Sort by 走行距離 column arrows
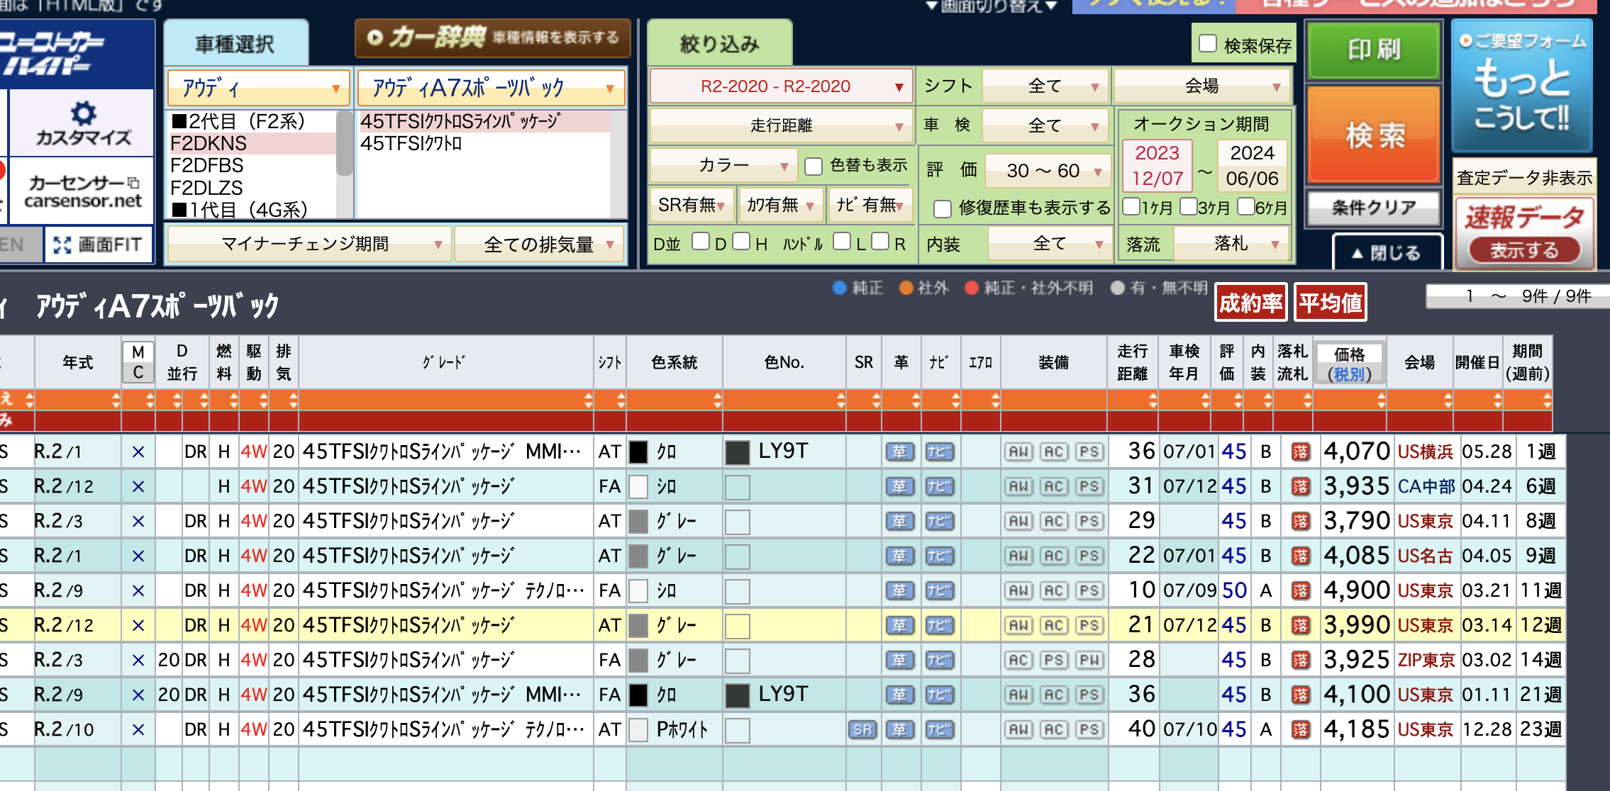 tap(1153, 400)
